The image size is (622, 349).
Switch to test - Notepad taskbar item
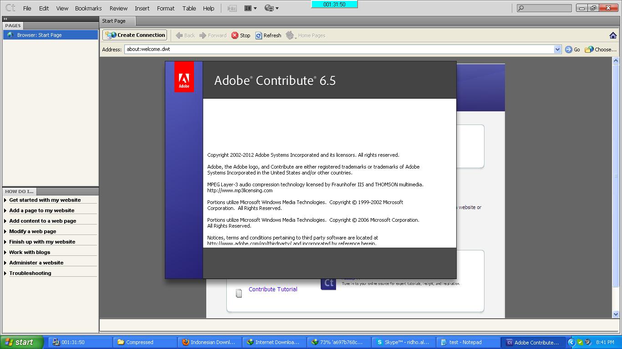[468, 342]
